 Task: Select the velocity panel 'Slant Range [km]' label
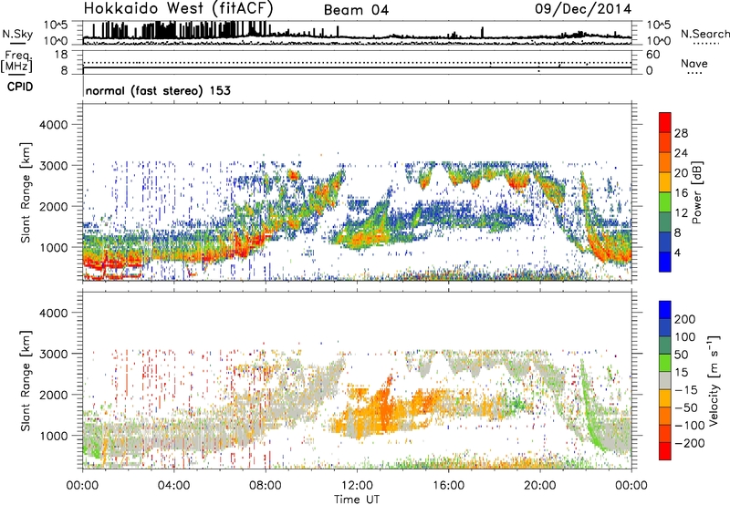point(26,381)
